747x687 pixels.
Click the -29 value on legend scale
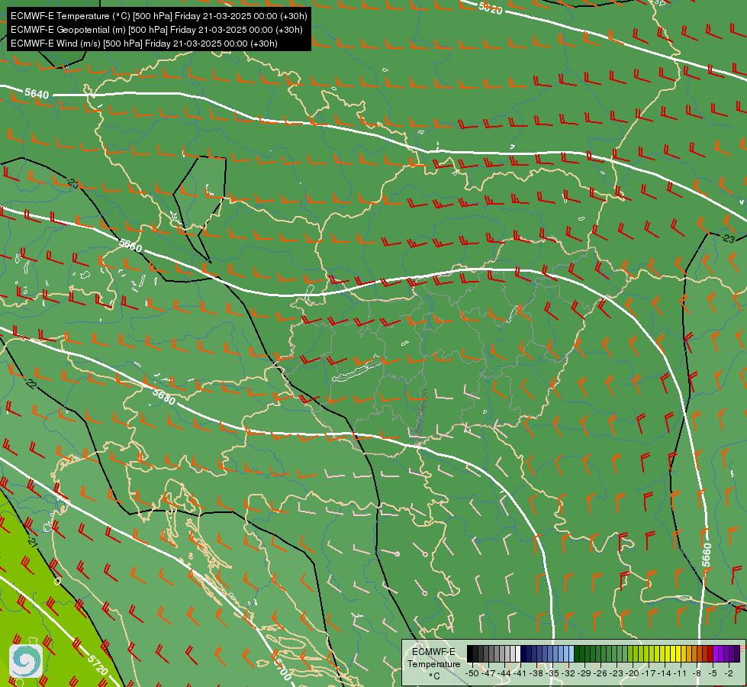(585, 673)
